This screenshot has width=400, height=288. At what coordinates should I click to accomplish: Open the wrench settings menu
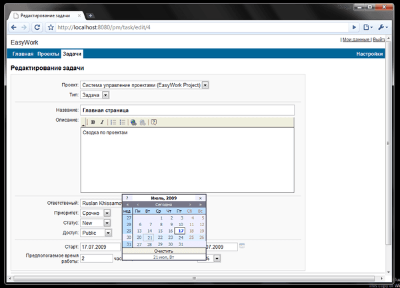point(383,27)
